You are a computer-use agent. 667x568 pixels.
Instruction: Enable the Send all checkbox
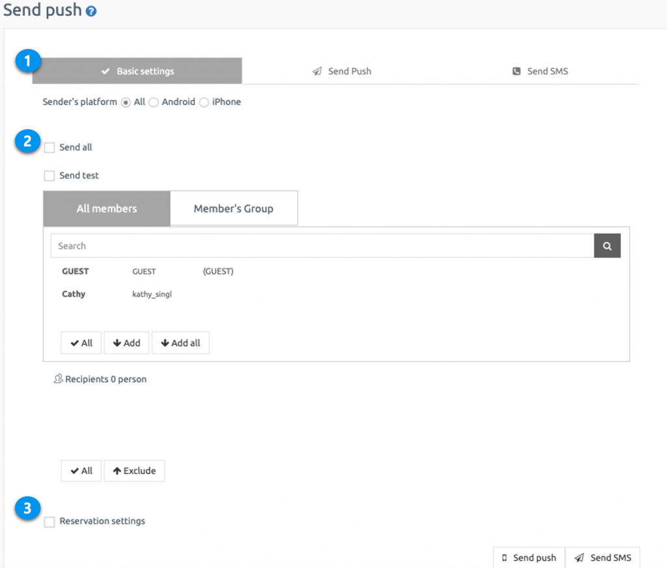[x=50, y=147]
